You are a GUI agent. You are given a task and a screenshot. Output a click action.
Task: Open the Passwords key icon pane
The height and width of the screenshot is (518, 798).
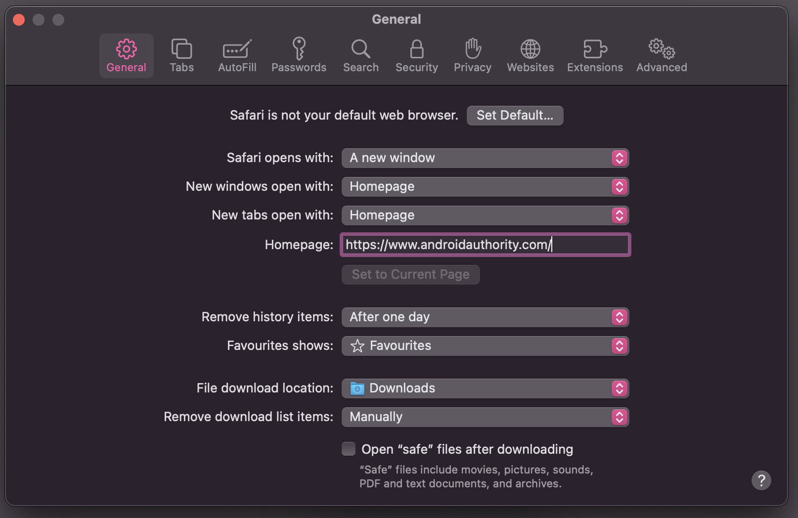click(x=299, y=55)
